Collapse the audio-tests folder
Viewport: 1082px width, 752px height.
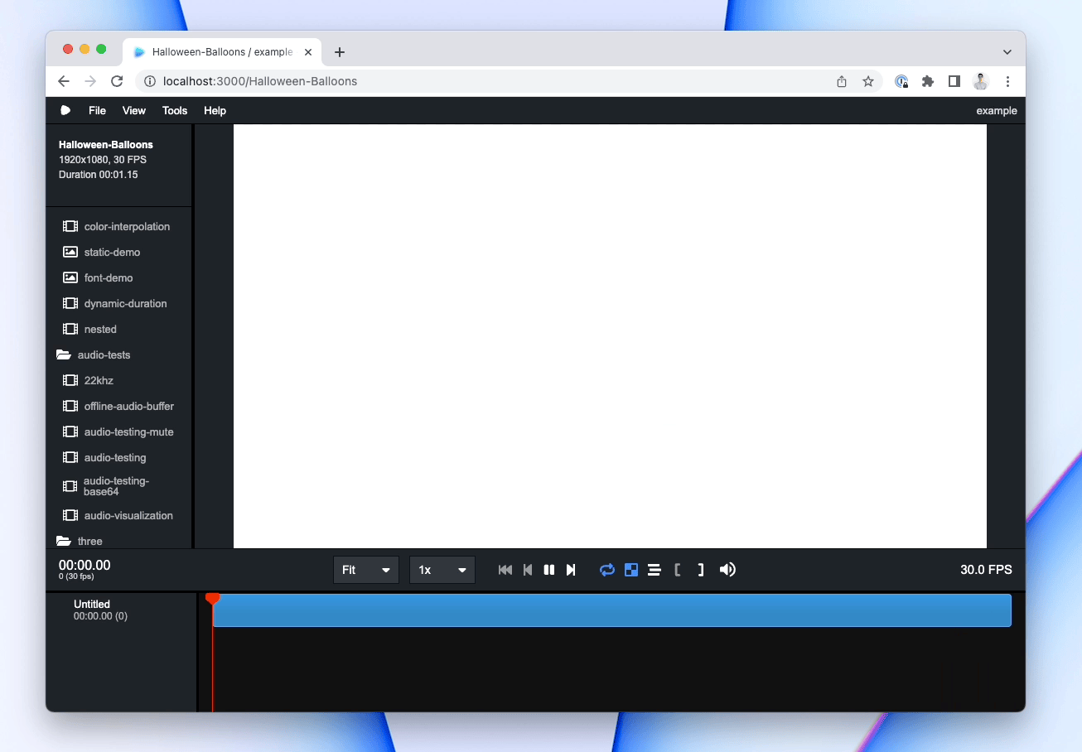coord(94,354)
